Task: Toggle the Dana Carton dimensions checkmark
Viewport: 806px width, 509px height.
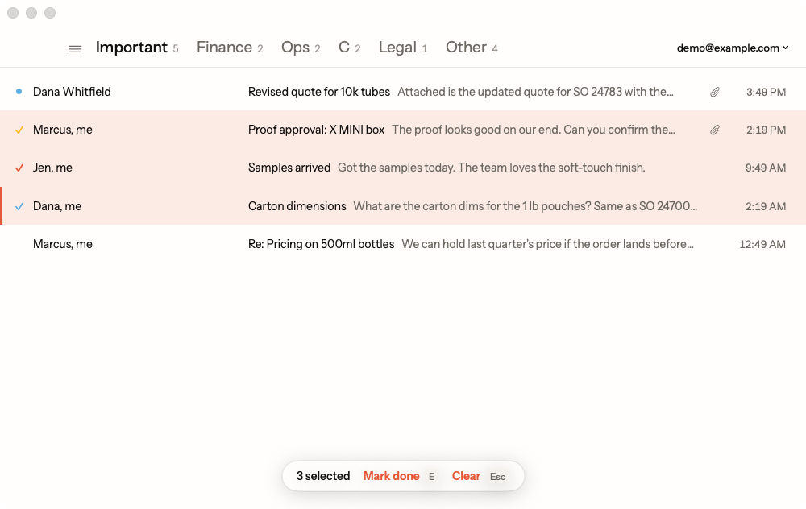Action: pyautogui.click(x=19, y=206)
